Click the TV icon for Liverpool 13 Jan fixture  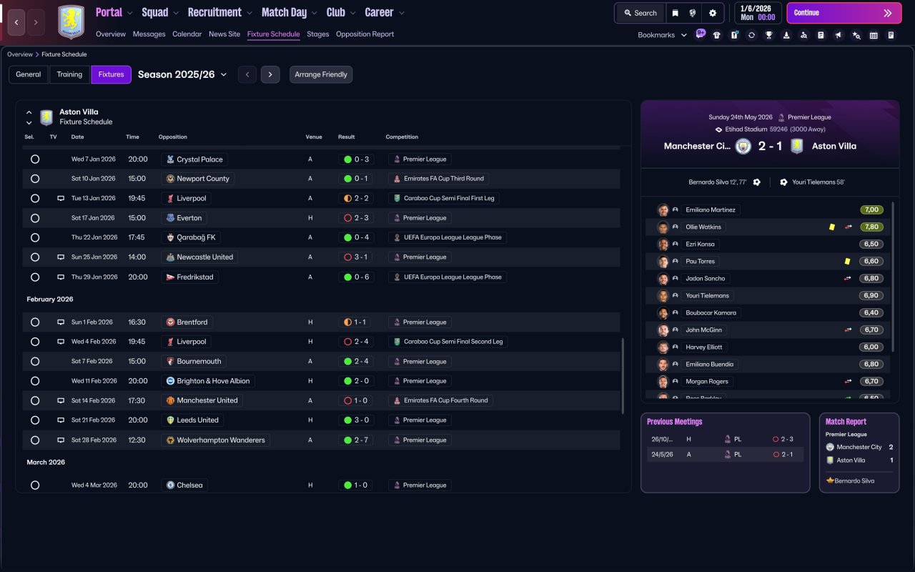(x=61, y=198)
